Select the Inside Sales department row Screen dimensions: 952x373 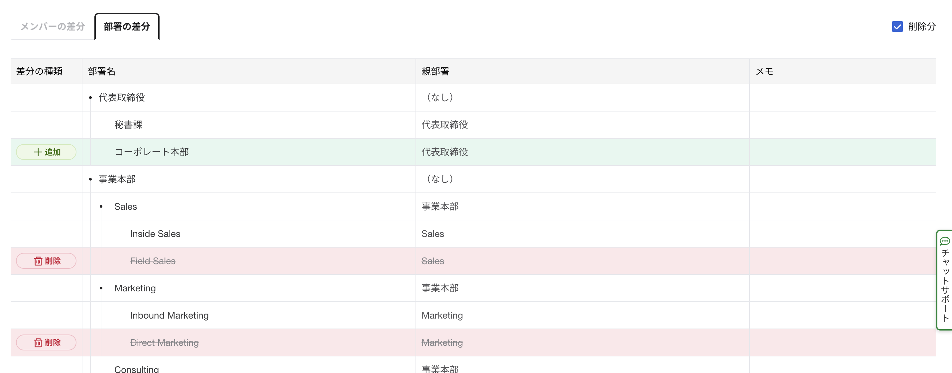(x=155, y=234)
